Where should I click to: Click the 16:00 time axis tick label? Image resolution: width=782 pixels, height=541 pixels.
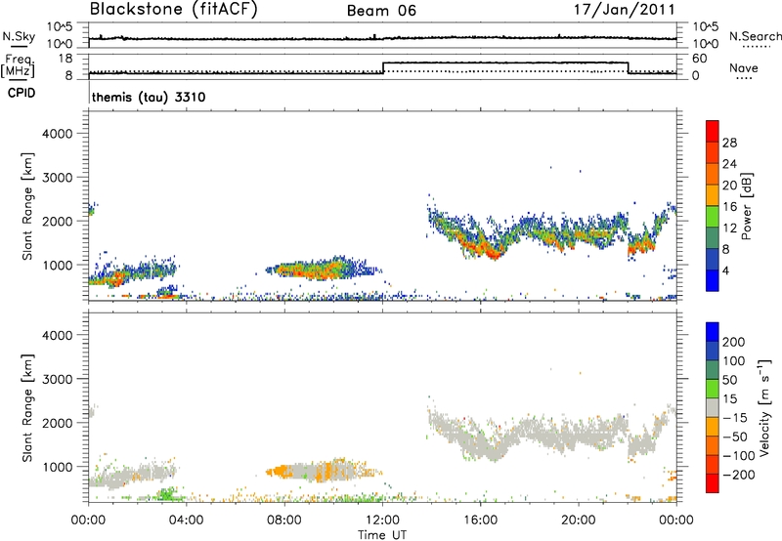coord(480,520)
